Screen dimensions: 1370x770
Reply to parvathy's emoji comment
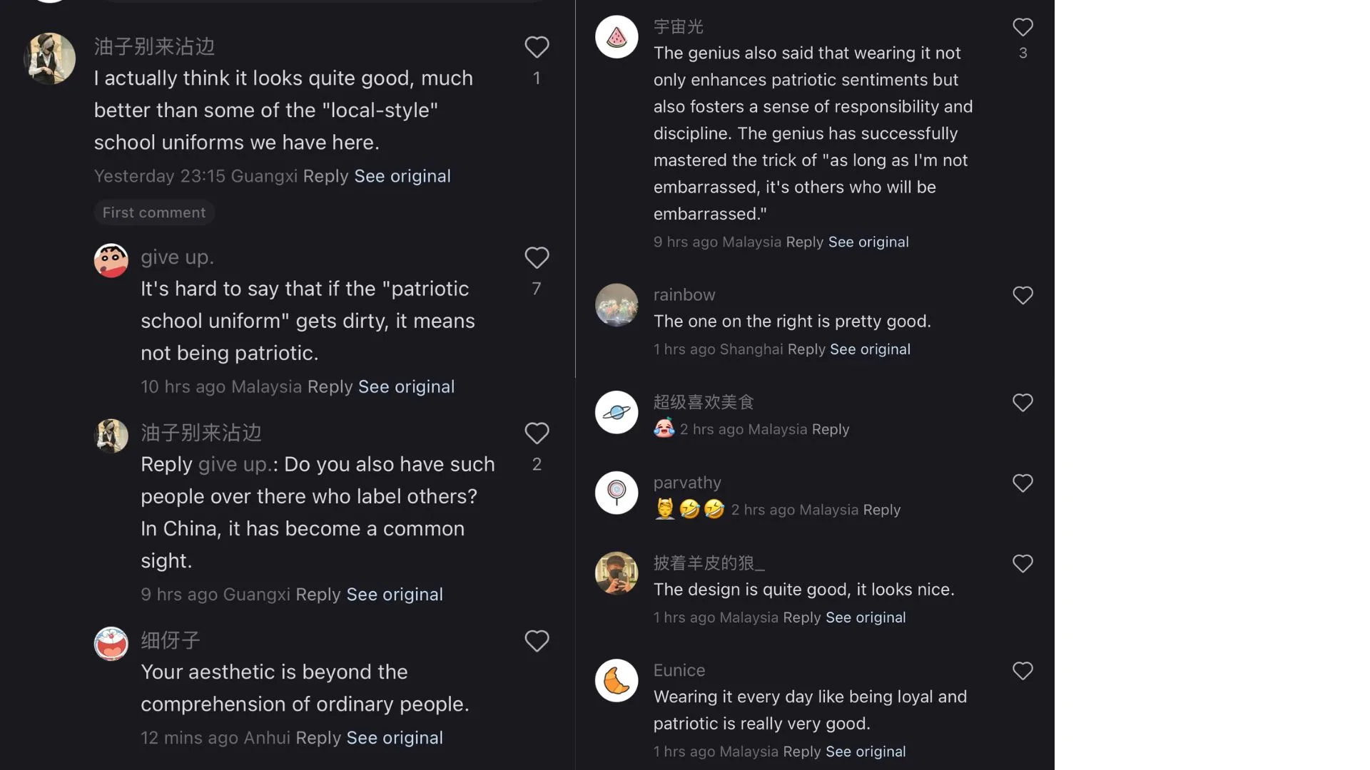click(881, 510)
